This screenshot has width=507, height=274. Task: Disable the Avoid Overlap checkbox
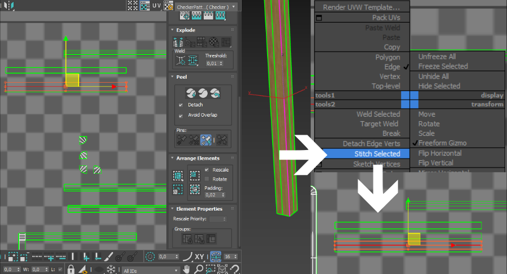coord(181,115)
